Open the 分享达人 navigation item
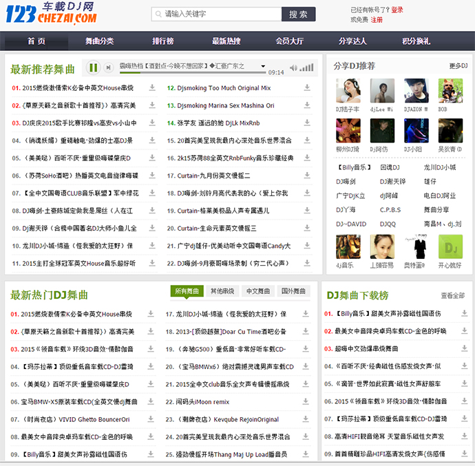 (x=352, y=41)
